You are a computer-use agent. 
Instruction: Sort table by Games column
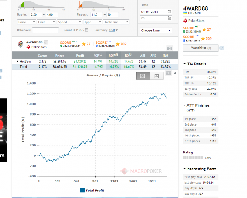tap(42, 56)
